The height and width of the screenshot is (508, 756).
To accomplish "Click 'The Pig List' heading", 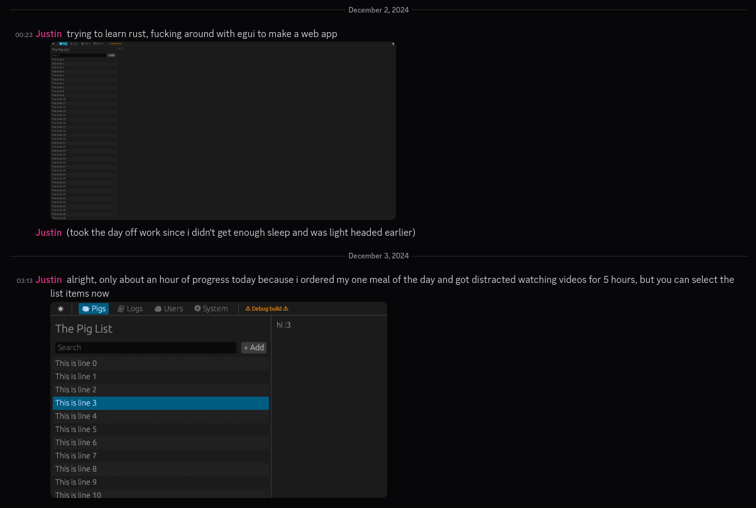I will click(x=84, y=329).
